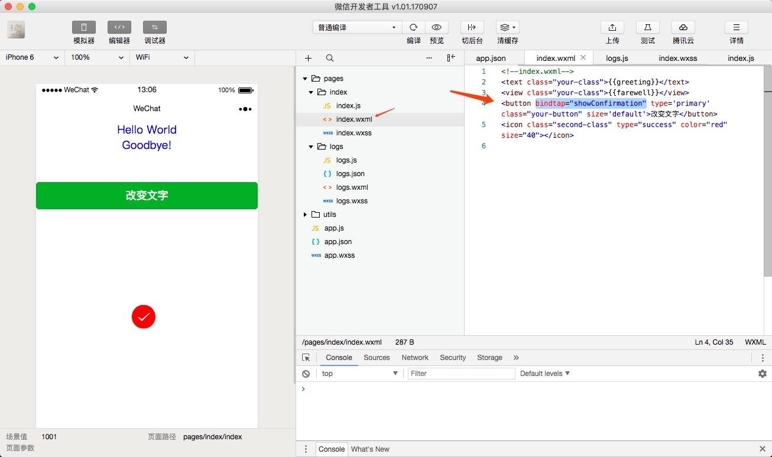Click the red success check icon
This screenshot has height=457, width=772.
144,317
